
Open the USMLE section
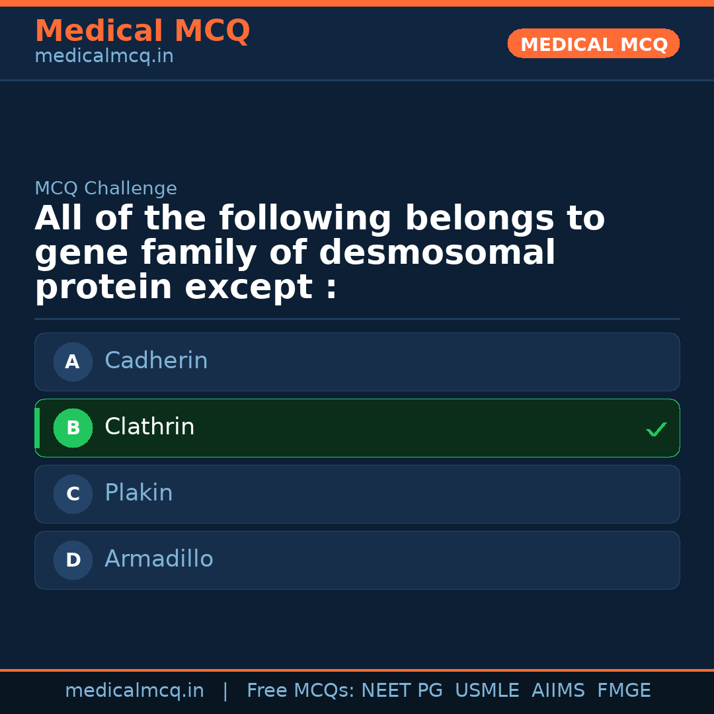[487, 690]
